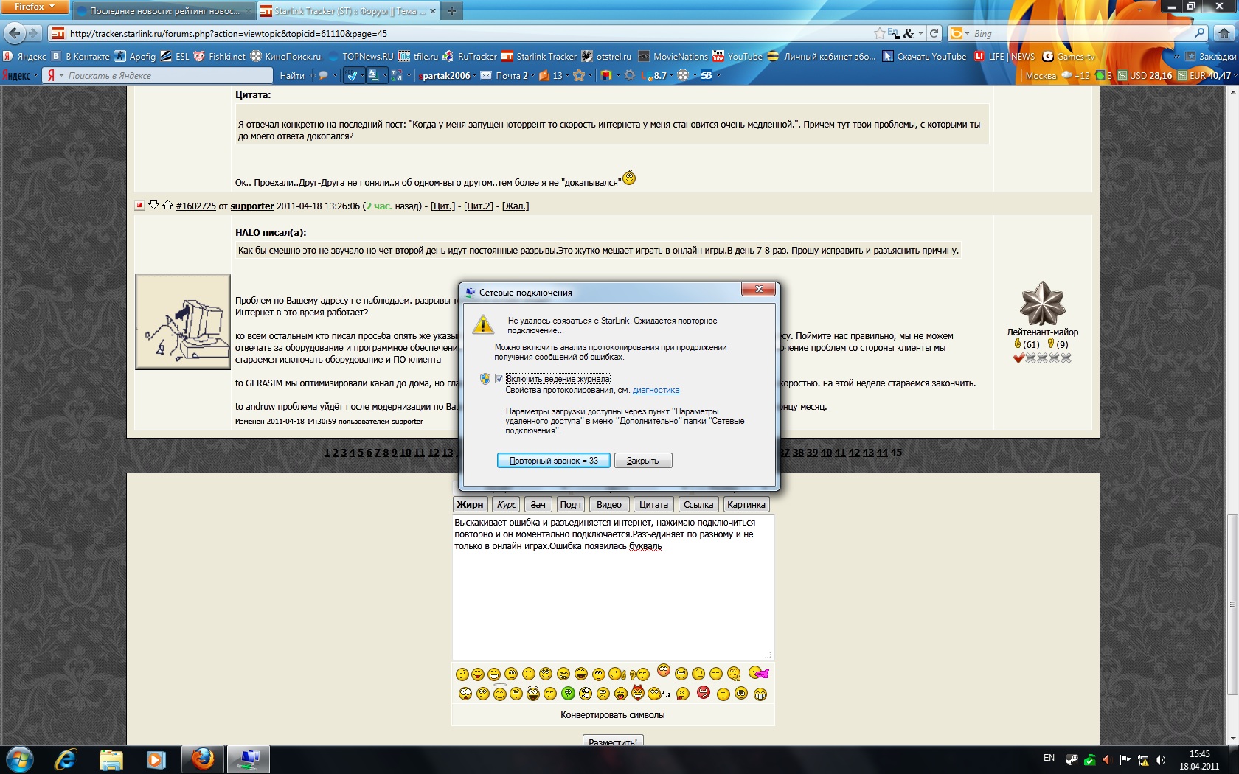Click '[Жал.]' complaint link on post
Screen dimensions: 1239x774
pos(516,206)
